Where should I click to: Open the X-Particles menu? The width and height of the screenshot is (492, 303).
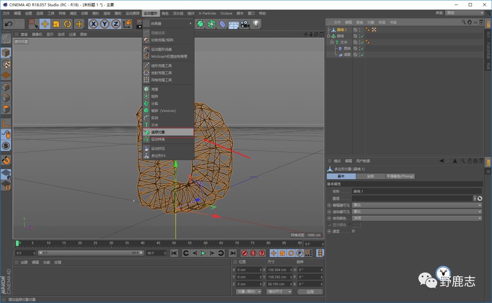207,14
